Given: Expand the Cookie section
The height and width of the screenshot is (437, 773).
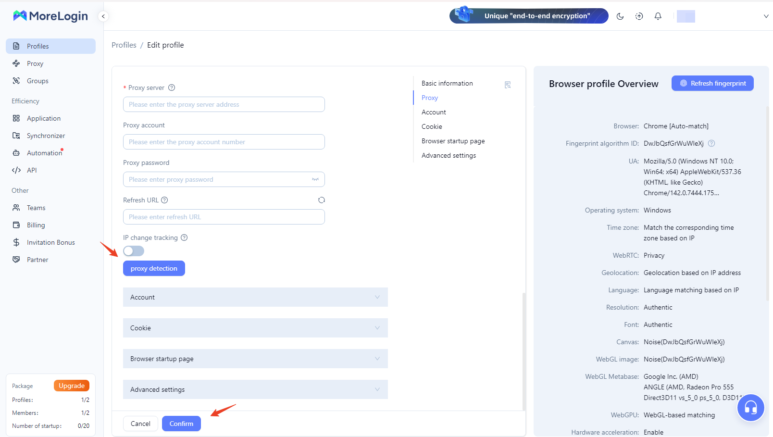Looking at the screenshot, I should (255, 328).
